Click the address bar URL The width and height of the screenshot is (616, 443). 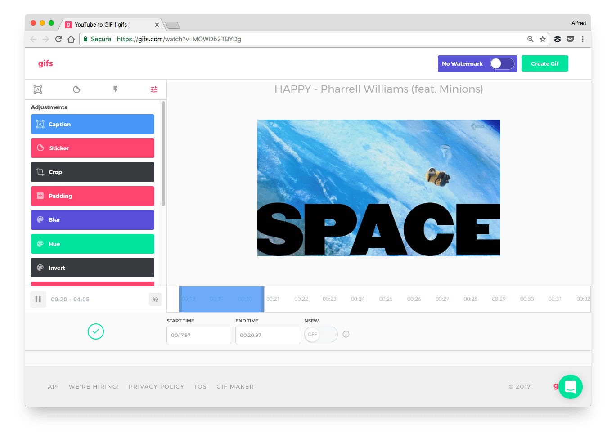tap(179, 39)
